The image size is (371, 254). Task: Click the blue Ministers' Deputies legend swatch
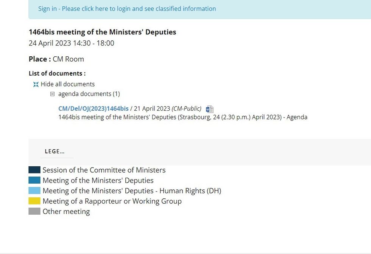(34, 180)
